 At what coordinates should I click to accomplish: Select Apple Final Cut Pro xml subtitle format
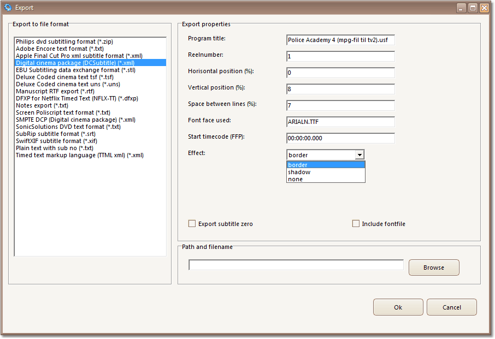point(90,56)
